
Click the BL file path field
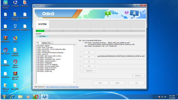(121, 52)
